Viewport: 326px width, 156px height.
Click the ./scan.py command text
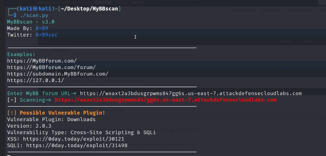[34, 15]
